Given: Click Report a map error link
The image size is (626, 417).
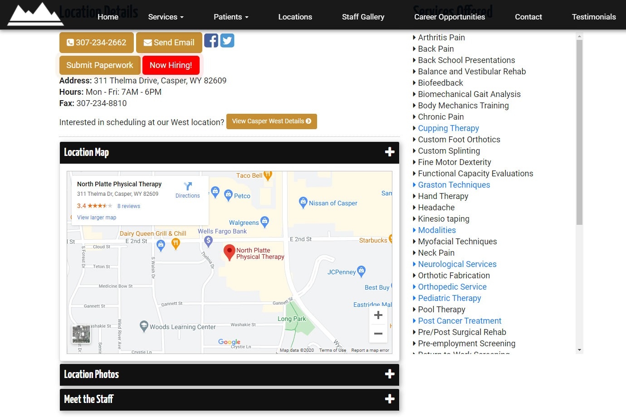Looking at the screenshot, I should pyautogui.click(x=370, y=350).
